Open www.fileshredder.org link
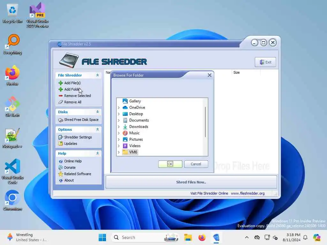Screen dimensions: 327x245 click(x=248, y=193)
